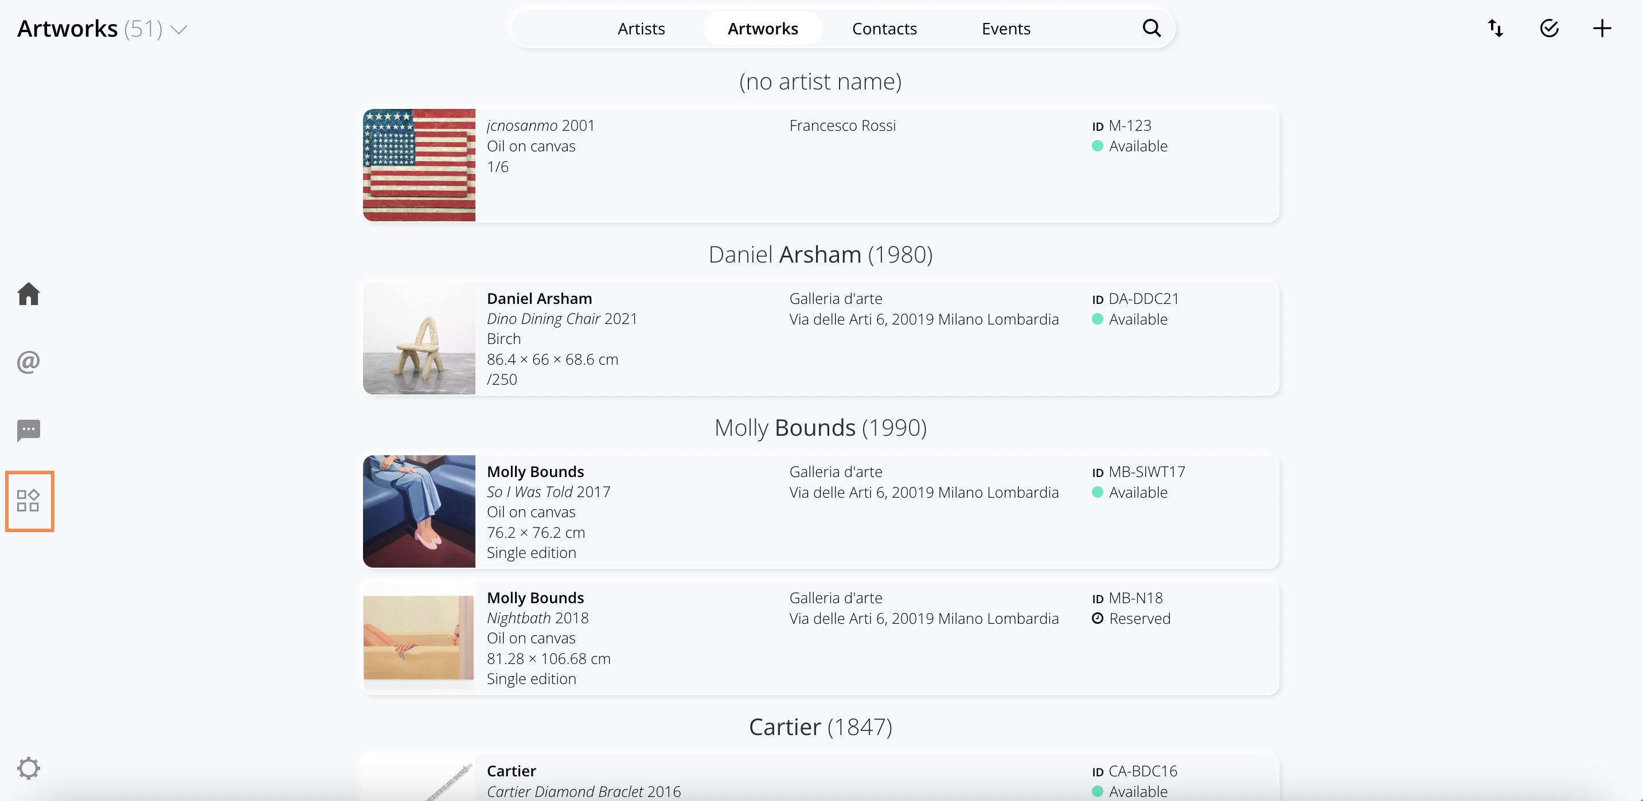Click Daniel Arsham bold name in chair card
1643x801 pixels.
coord(540,299)
